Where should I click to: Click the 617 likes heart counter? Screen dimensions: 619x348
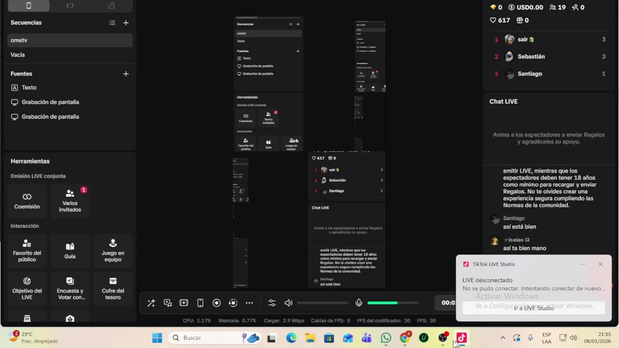pos(500,20)
